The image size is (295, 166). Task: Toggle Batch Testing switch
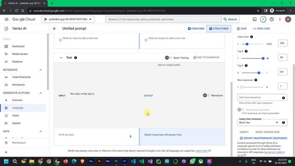[168, 58]
